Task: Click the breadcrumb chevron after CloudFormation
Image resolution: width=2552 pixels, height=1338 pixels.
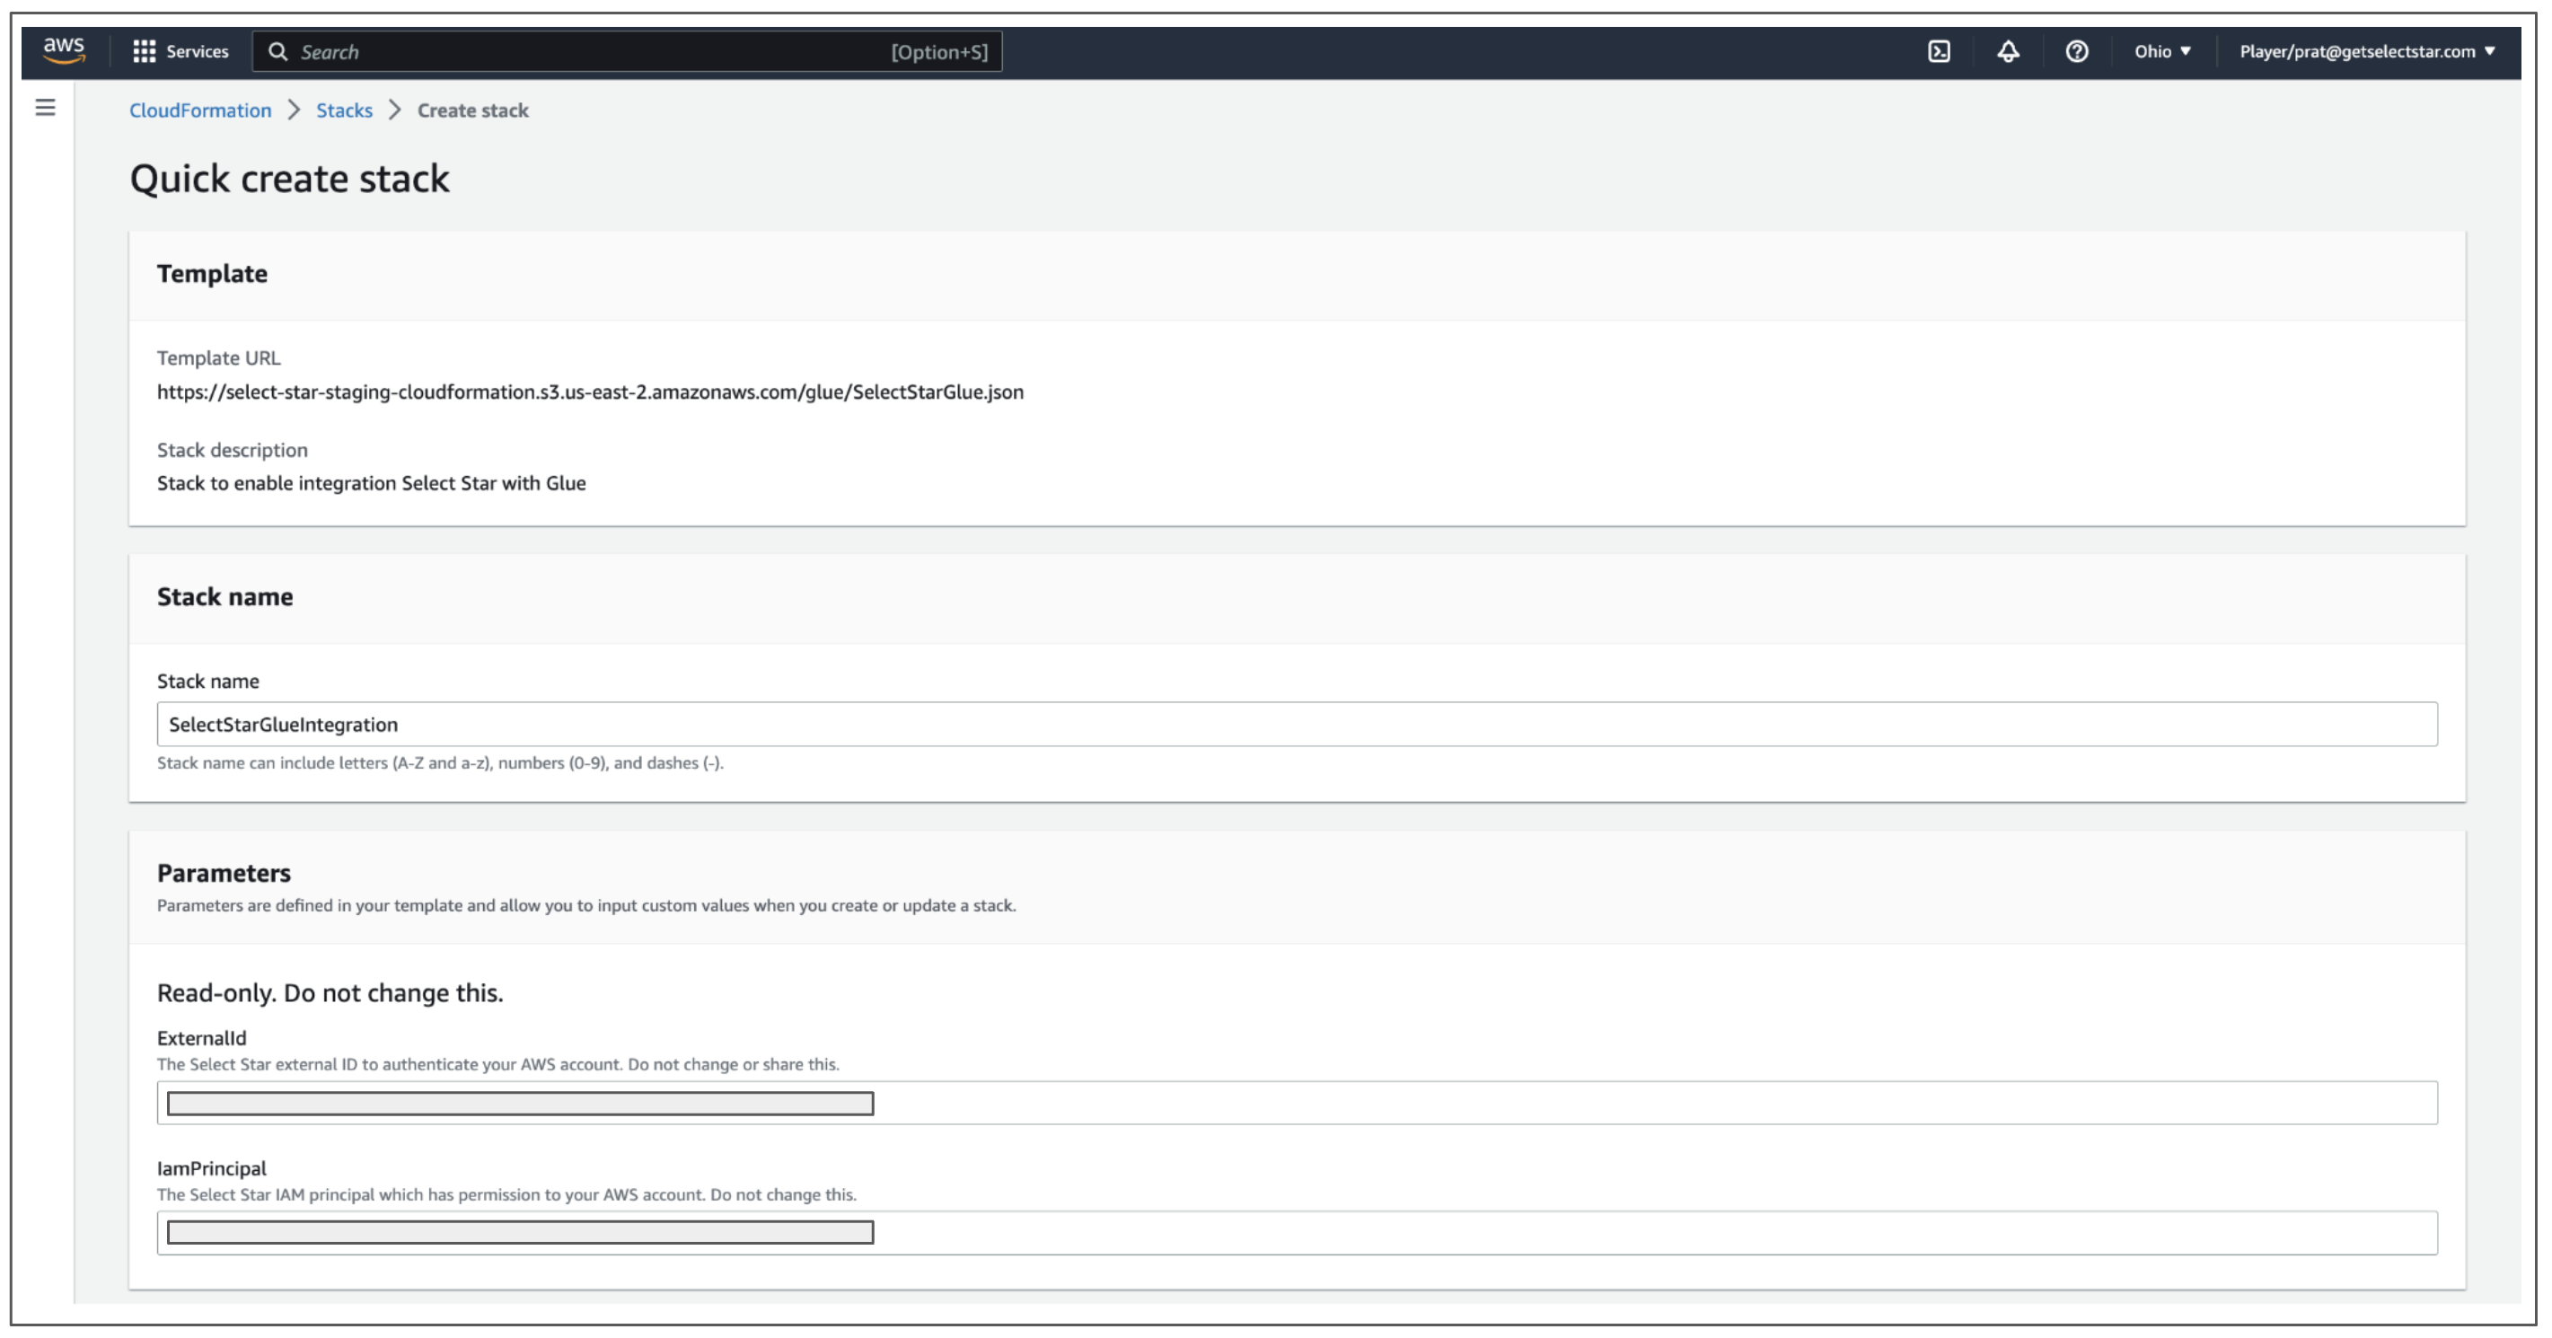Action: 295,110
